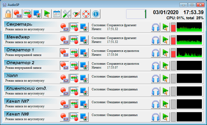Toggle acoustic-start record button for Оператор 2

pyautogui.click(x=74, y=66)
